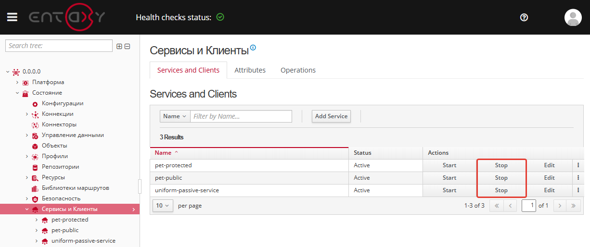Open the Name filter type dropdown
The width and height of the screenshot is (590, 247).
(x=175, y=116)
